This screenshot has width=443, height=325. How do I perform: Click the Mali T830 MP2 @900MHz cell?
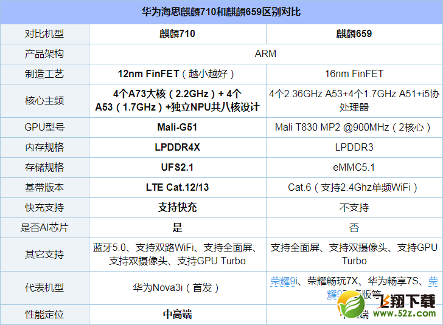coord(354,127)
